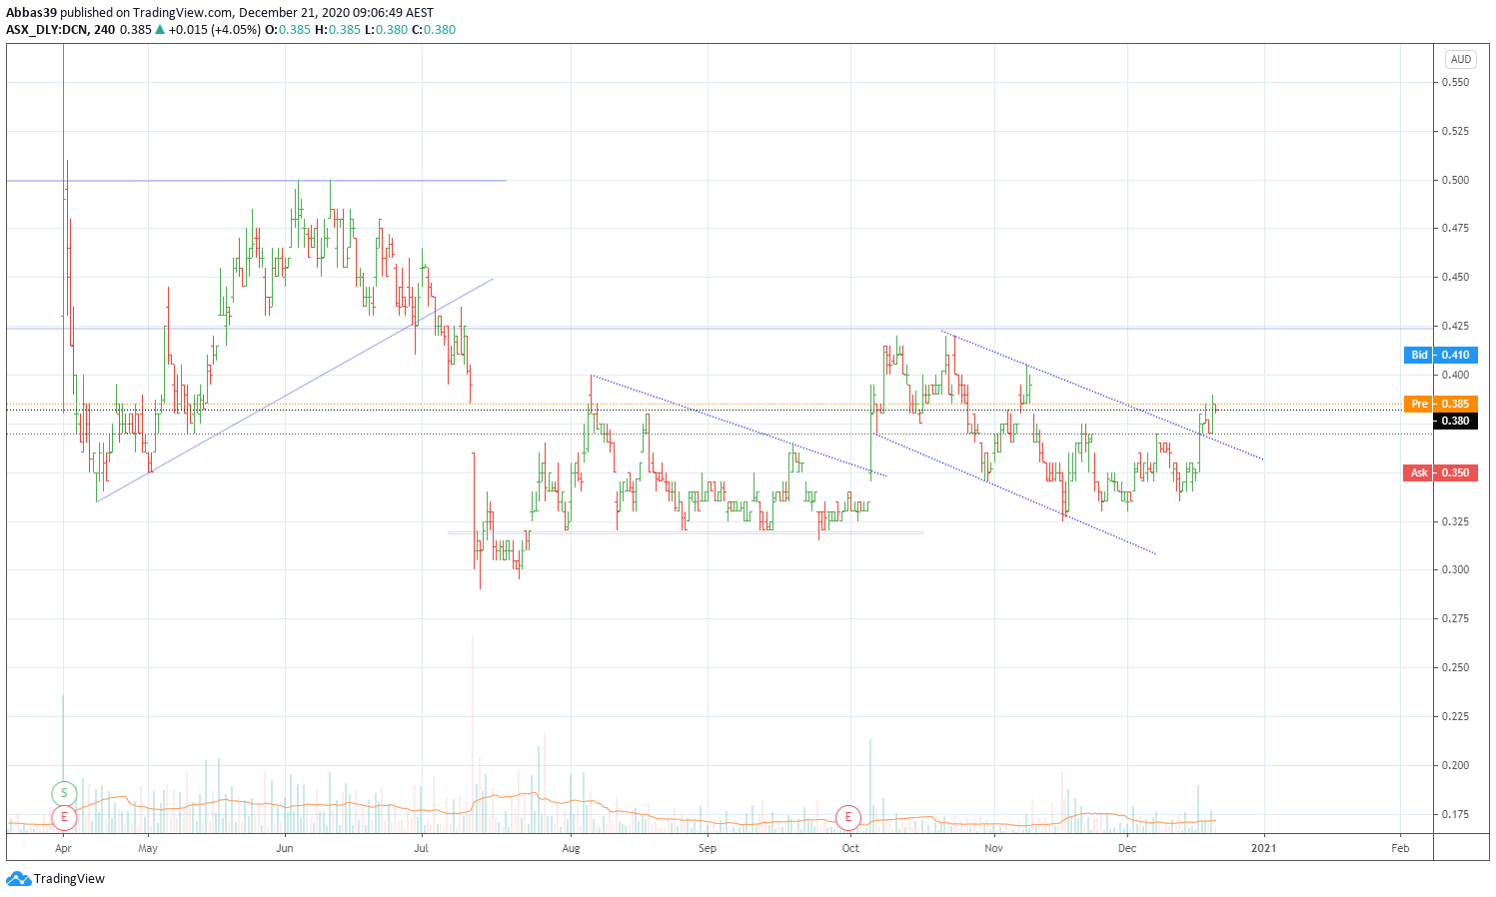This screenshot has width=1496, height=897.
Task: Click the 0.450 price scale value
Action: click(x=1455, y=277)
